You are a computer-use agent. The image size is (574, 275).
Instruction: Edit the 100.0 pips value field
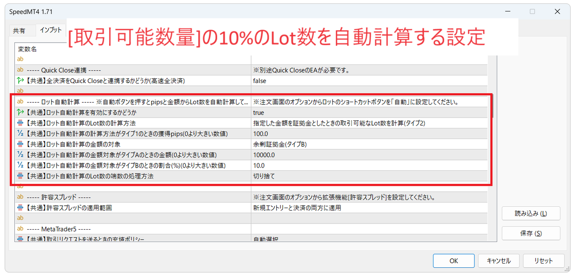[369, 133]
